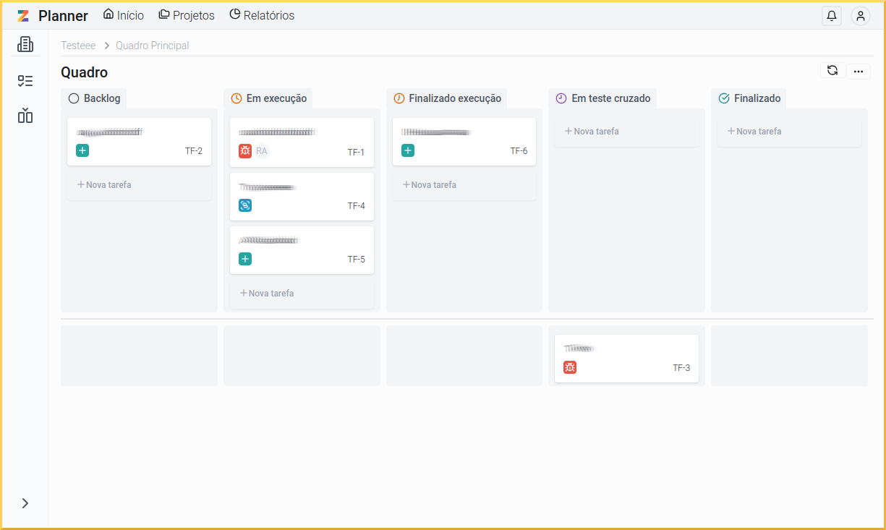Image resolution: width=886 pixels, height=530 pixels.
Task: Click the RA assignee avatar on TF-1
Action: 262,151
